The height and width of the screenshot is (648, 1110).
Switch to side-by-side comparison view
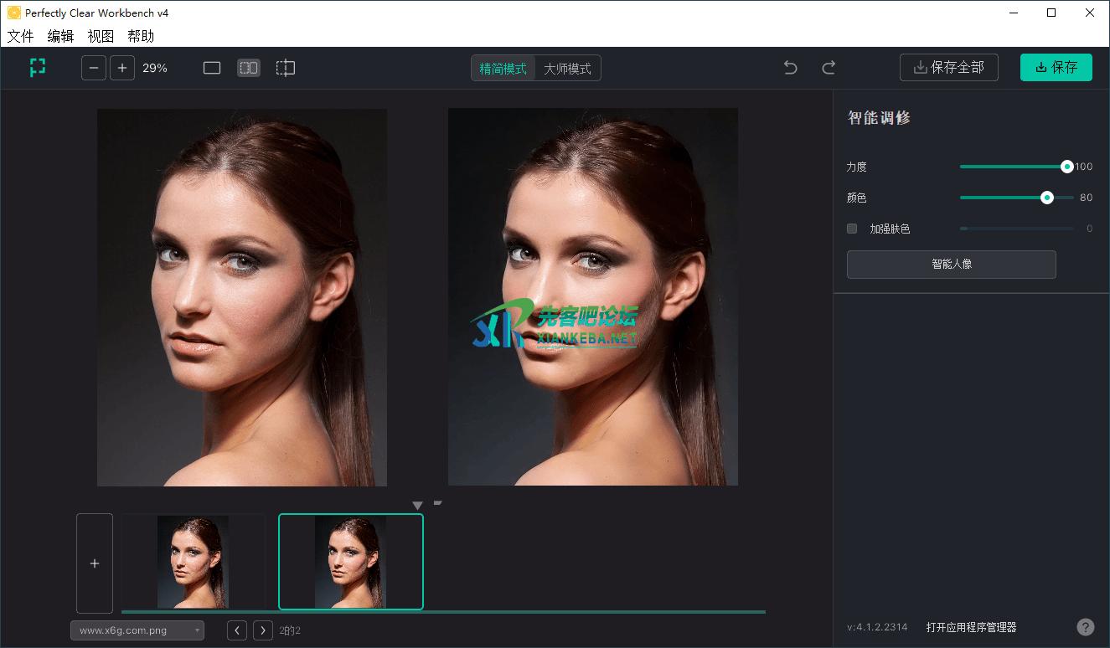point(249,68)
